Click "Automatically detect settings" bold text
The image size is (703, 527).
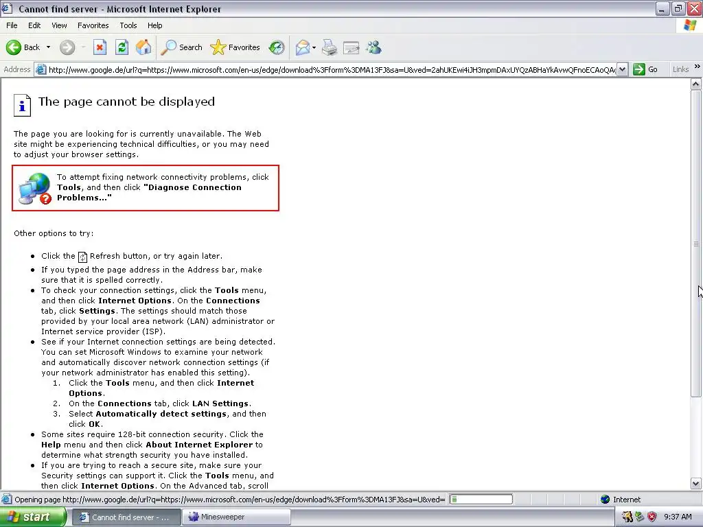[161, 414]
